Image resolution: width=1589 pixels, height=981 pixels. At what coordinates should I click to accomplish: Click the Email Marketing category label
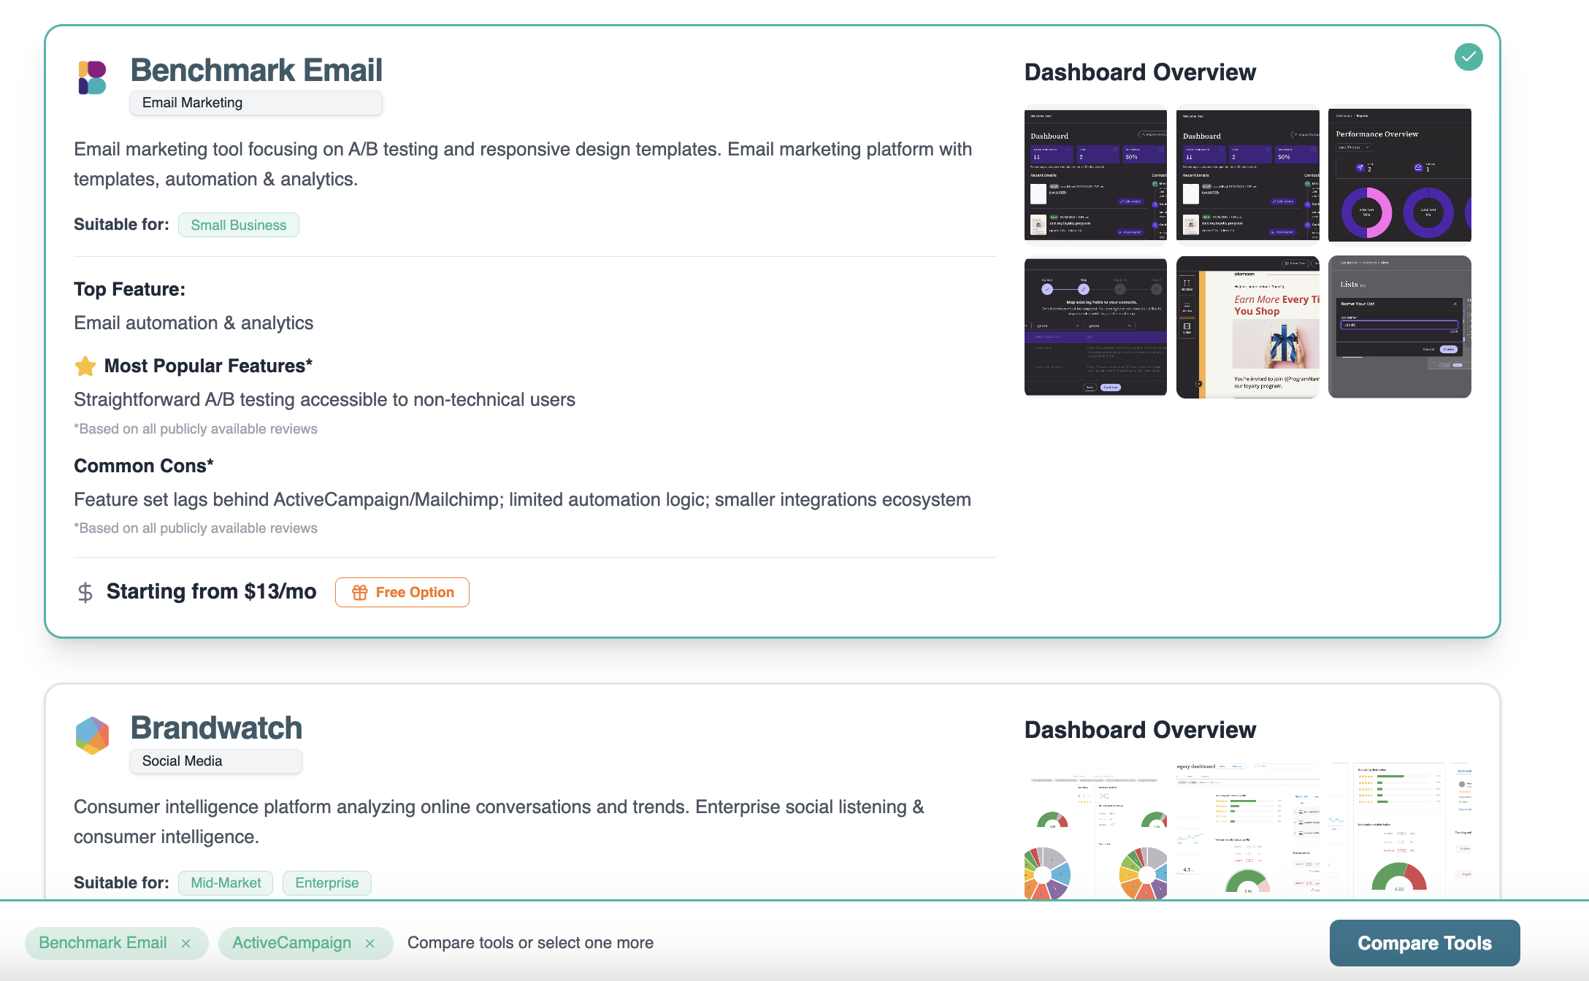[191, 102]
